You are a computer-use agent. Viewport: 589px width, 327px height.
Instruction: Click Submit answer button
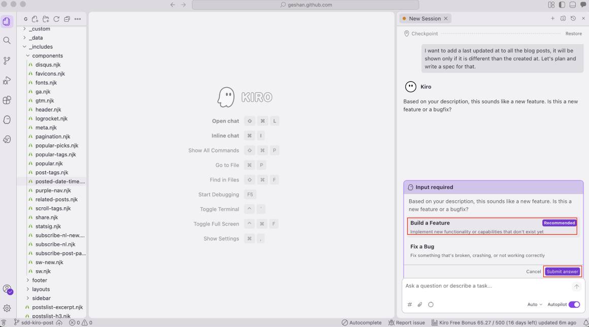[562, 272]
